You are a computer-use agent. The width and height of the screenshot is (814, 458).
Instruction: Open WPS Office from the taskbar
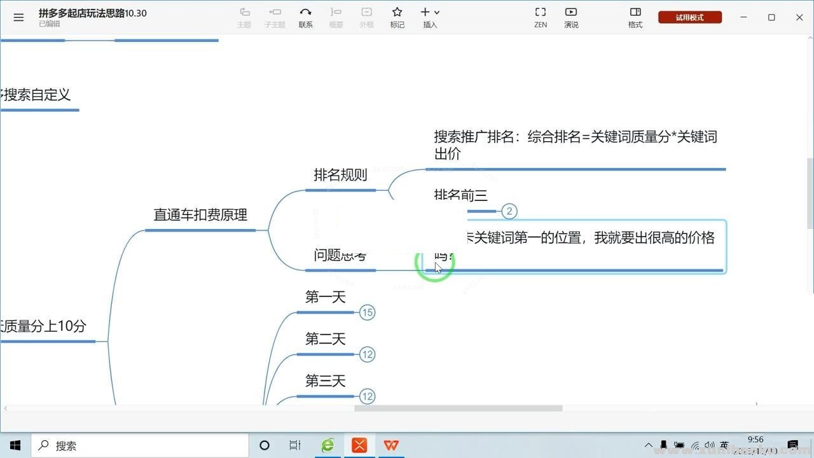coord(391,445)
